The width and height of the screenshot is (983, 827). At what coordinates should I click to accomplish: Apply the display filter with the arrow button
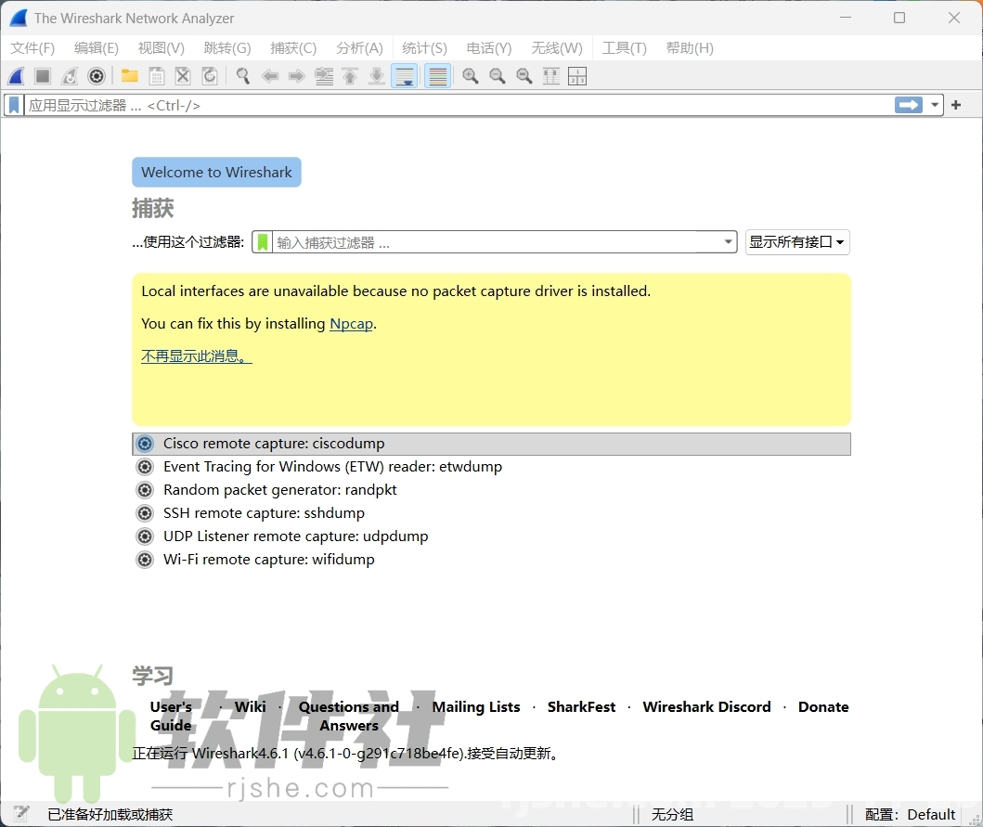point(908,105)
